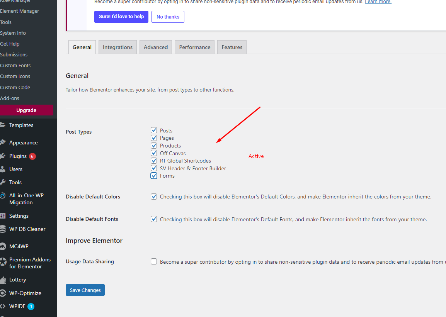Click the Appearance paintbrush icon
446x317 pixels.
tap(3, 142)
